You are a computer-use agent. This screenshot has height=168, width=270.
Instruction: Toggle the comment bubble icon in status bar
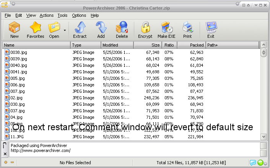(253, 163)
